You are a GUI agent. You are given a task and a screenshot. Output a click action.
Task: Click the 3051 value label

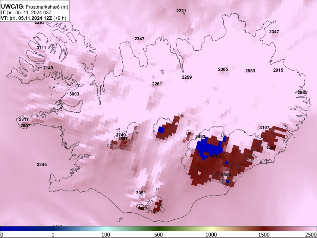point(141,193)
